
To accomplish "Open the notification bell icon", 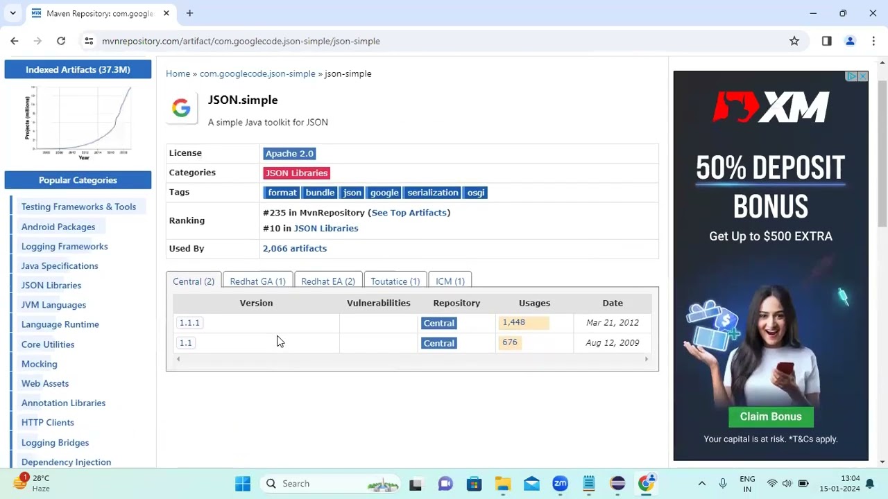I will (870, 484).
